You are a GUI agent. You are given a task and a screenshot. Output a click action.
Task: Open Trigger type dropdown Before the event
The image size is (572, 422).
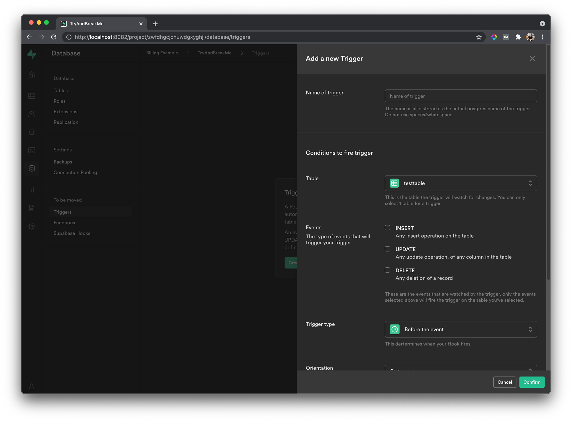point(461,329)
